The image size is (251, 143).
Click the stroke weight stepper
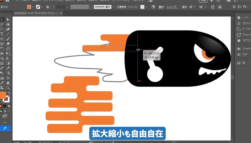click(x=53, y=7)
